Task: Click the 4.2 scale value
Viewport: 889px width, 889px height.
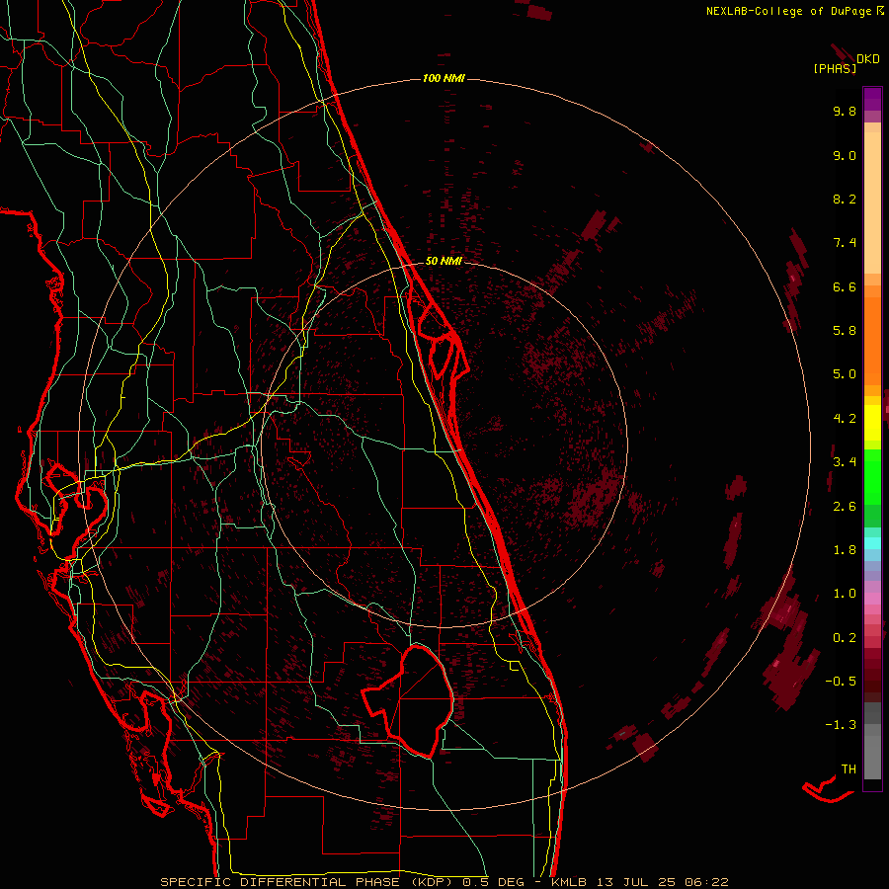Action: (845, 419)
